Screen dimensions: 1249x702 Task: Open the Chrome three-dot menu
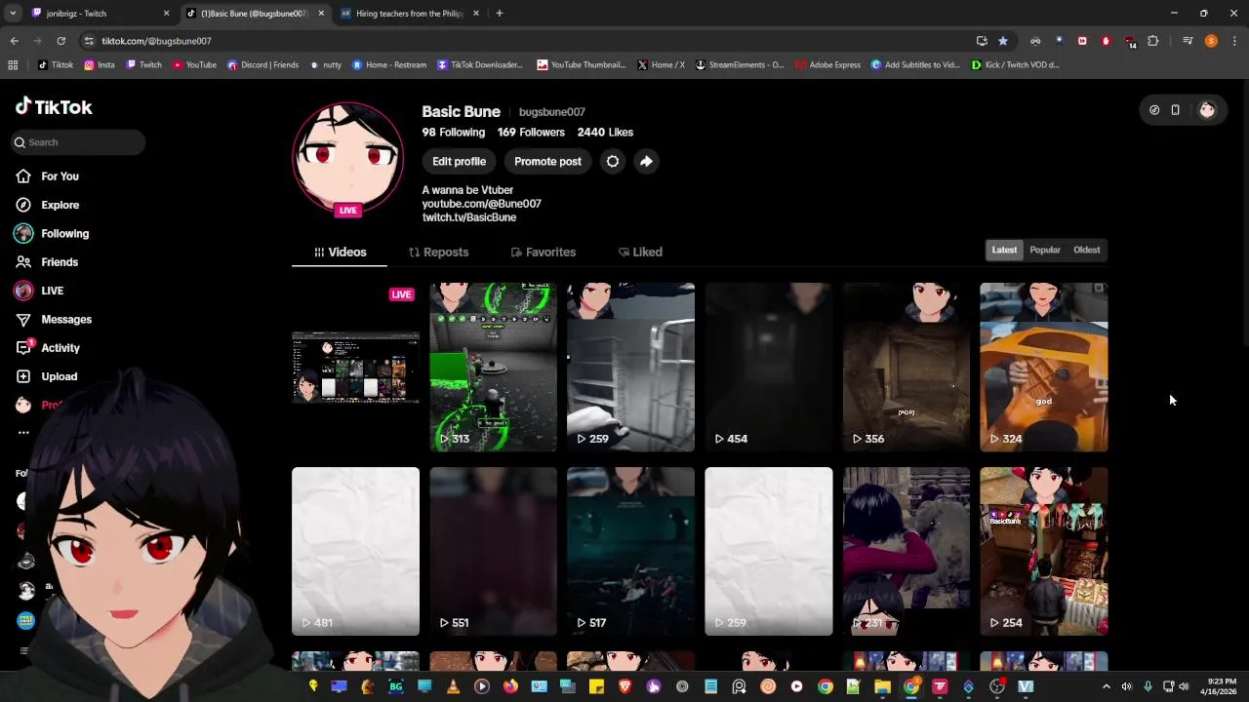pyautogui.click(x=1235, y=41)
